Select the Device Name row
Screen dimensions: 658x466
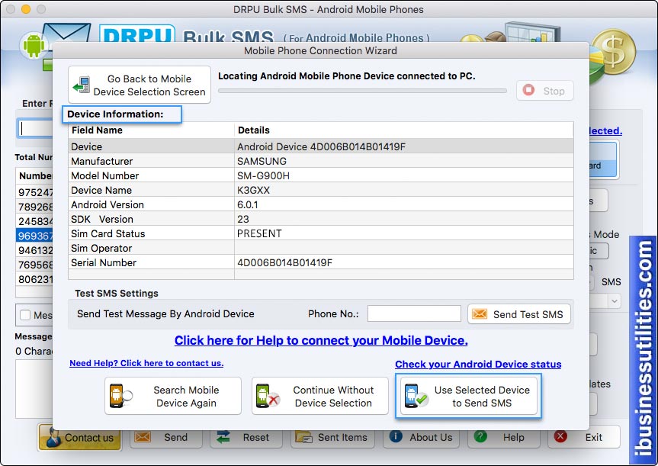pyautogui.click(x=320, y=190)
